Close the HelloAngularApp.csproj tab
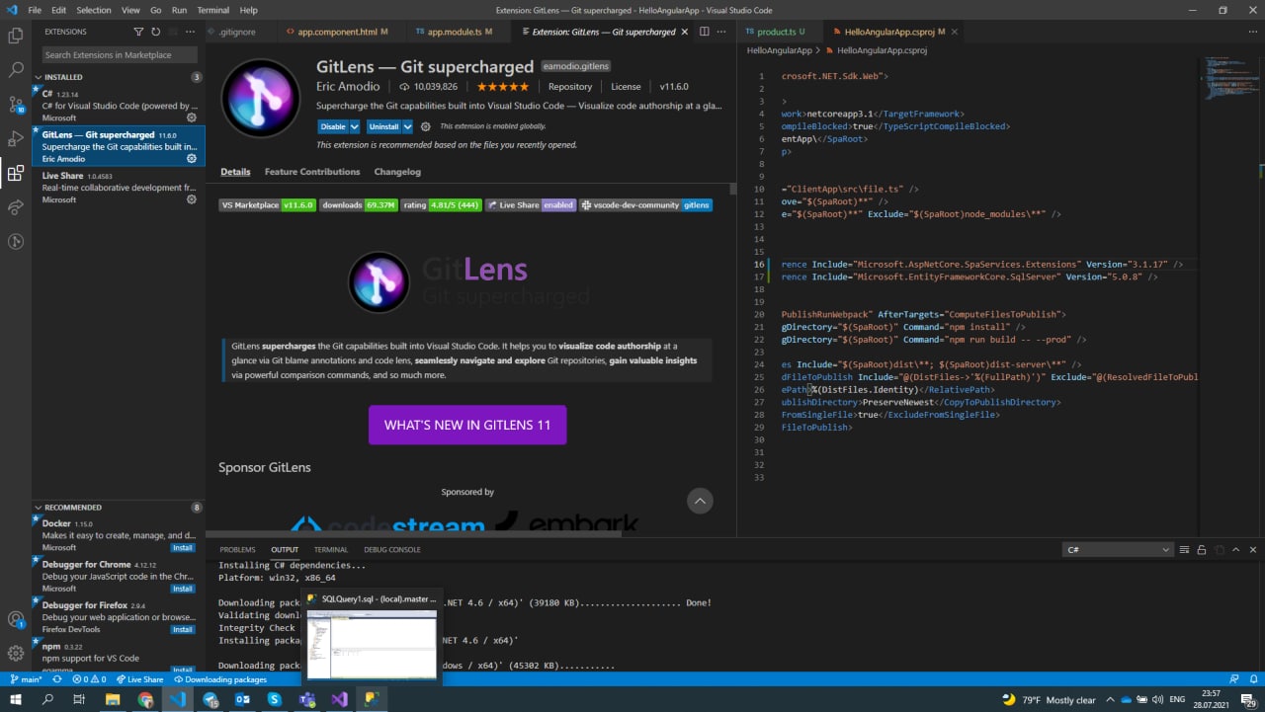1265x712 pixels. point(954,32)
